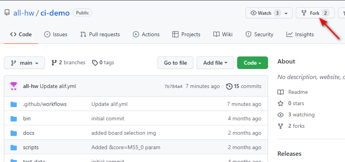The image size is (345, 162).
Task: Expand the Add file menu
Action: point(215,63)
